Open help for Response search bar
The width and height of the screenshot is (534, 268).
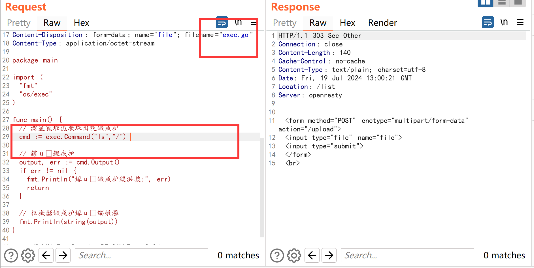(277, 256)
